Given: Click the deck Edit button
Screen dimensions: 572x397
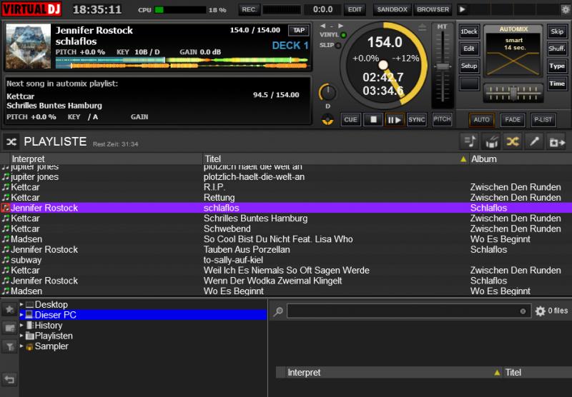Looking at the screenshot, I should pos(469,49).
